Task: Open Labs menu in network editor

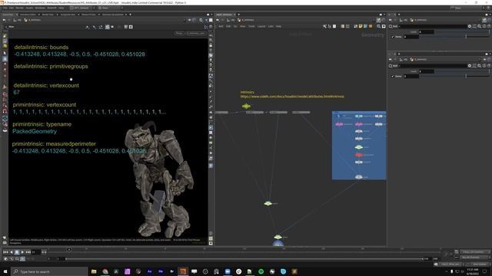Action: 271,27
